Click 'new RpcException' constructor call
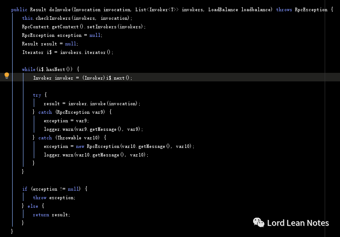Viewport: 340px width, 237px height. point(98,146)
